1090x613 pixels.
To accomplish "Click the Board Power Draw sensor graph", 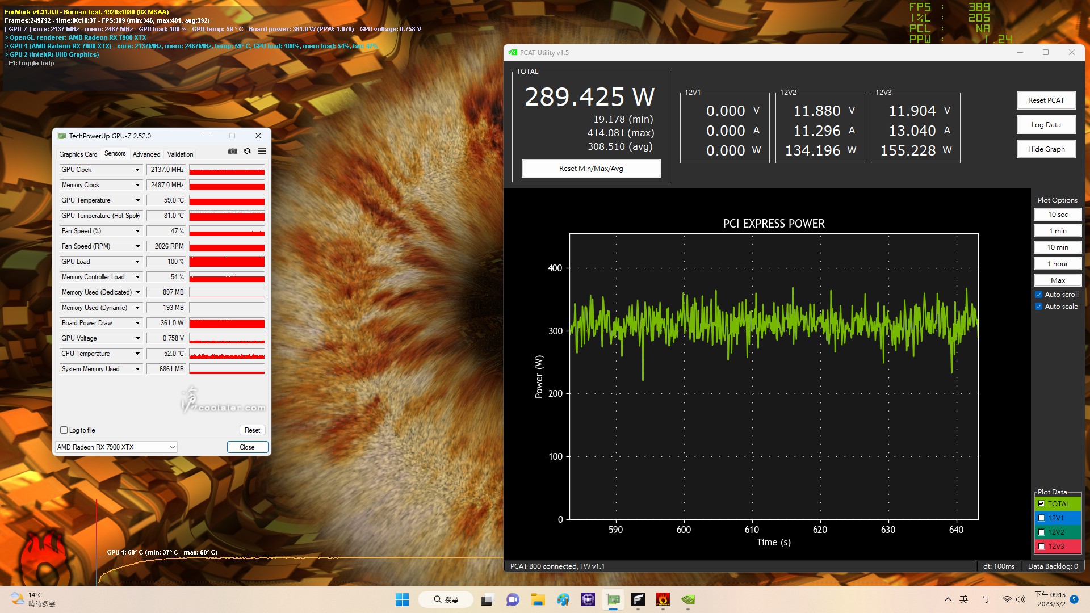I will tap(227, 323).
